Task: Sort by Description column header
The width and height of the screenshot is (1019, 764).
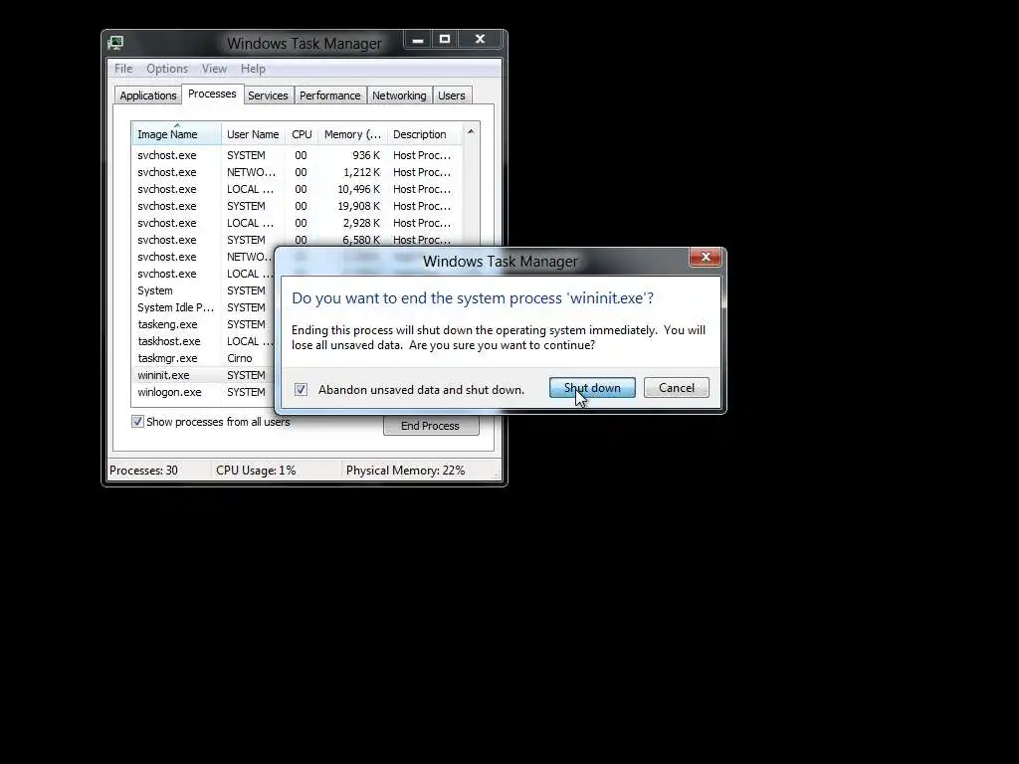Action: [x=424, y=134]
